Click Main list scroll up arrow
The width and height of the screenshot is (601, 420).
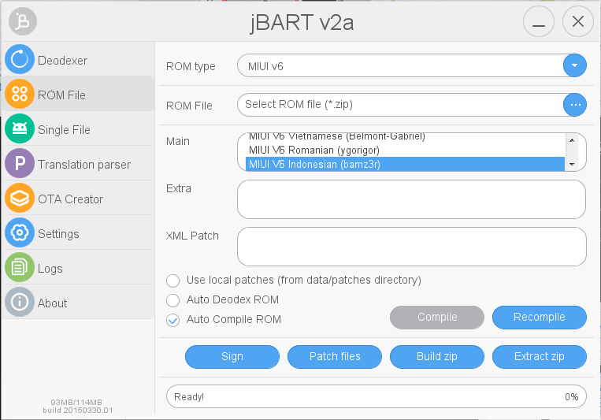click(572, 140)
